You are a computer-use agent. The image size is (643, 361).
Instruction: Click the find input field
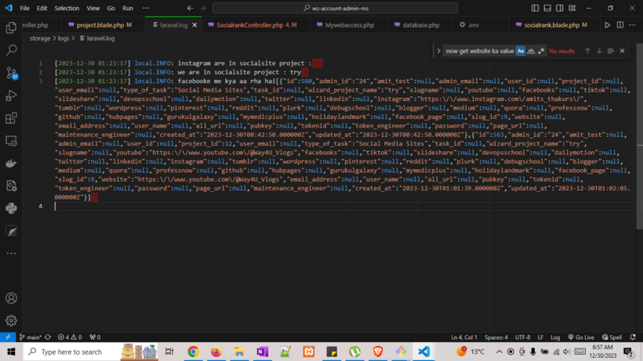click(x=478, y=51)
